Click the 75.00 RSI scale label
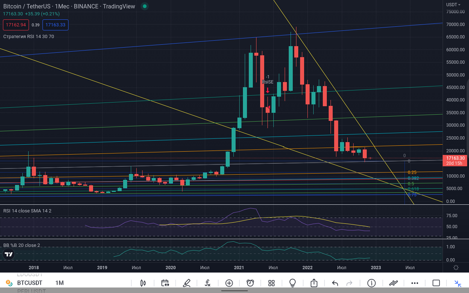 (452, 216)
